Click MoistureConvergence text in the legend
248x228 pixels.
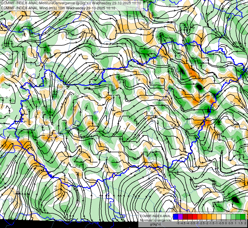point(155,220)
